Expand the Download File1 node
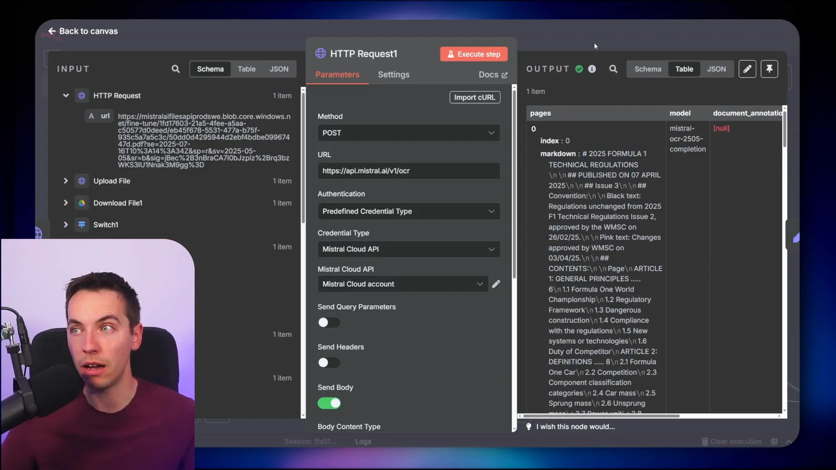Screen dimensions: 836x470 click(x=66, y=203)
